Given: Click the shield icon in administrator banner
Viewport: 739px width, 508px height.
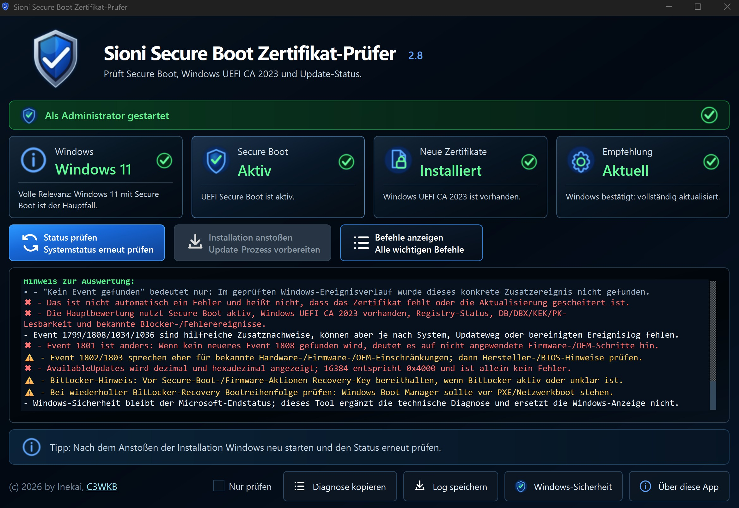Looking at the screenshot, I should [29, 116].
